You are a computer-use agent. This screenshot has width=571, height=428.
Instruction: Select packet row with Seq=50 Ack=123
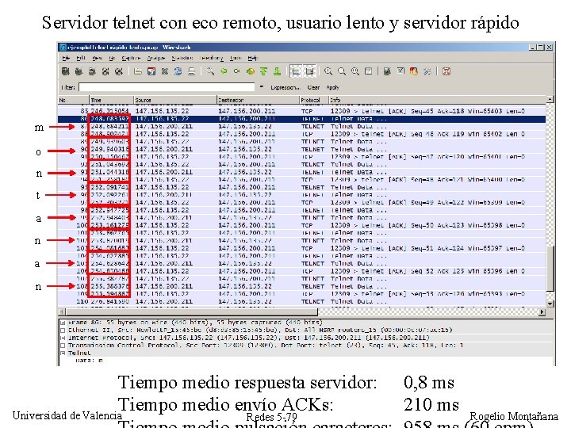coord(302,225)
